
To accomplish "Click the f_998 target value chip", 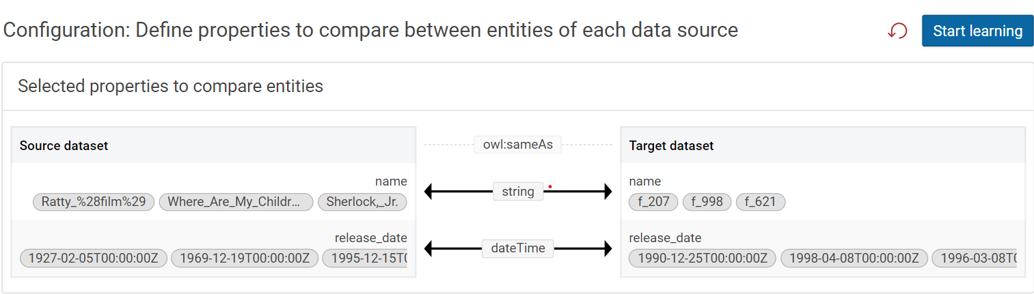I will coord(707,202).
